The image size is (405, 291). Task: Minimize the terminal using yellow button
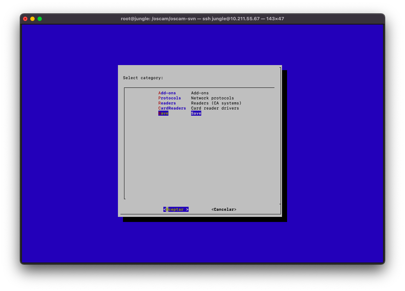32,19
